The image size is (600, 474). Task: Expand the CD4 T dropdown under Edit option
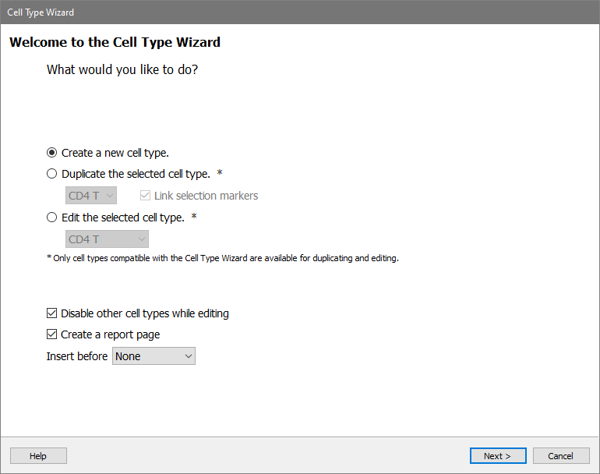[x=108, y=239]
